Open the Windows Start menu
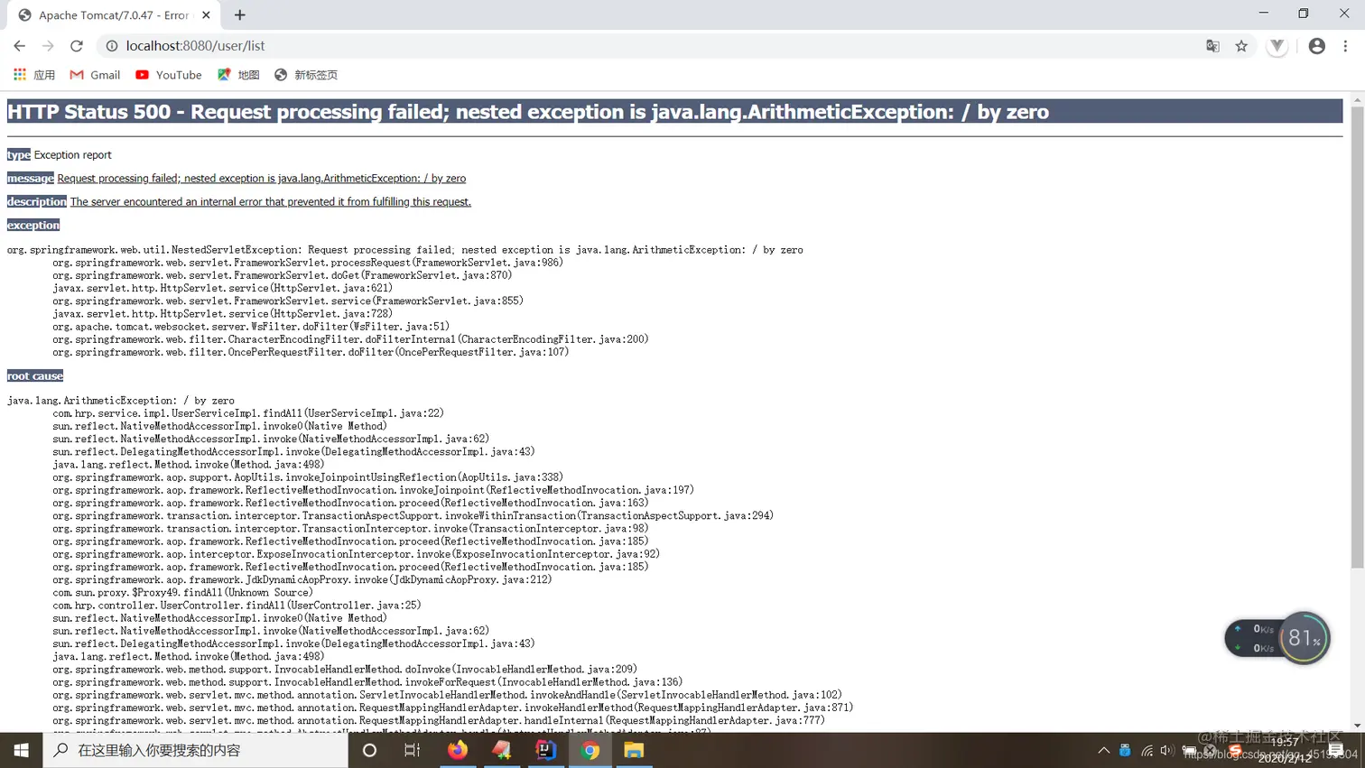 (x=21, y=750)
